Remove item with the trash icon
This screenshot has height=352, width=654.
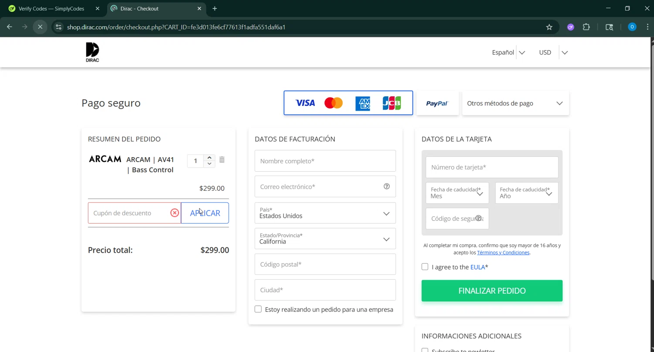[x=222, y=159]
